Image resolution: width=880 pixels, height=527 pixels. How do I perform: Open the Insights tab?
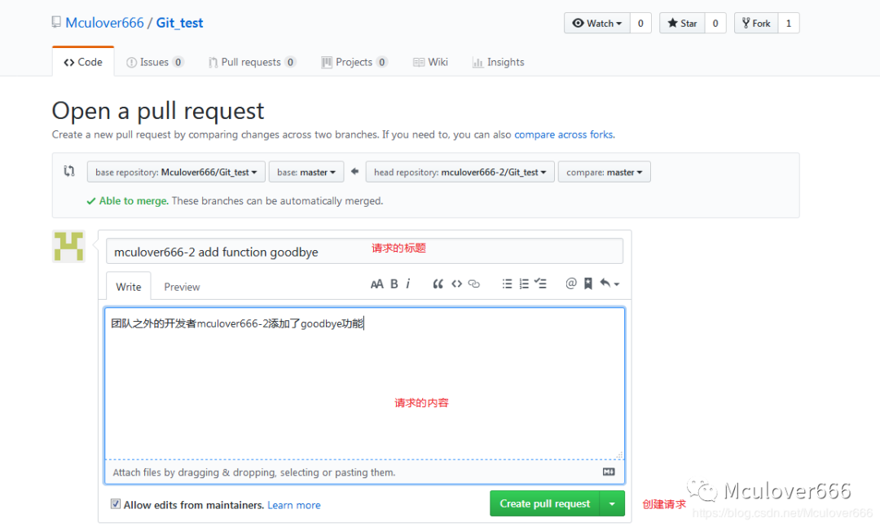(499, 62)
